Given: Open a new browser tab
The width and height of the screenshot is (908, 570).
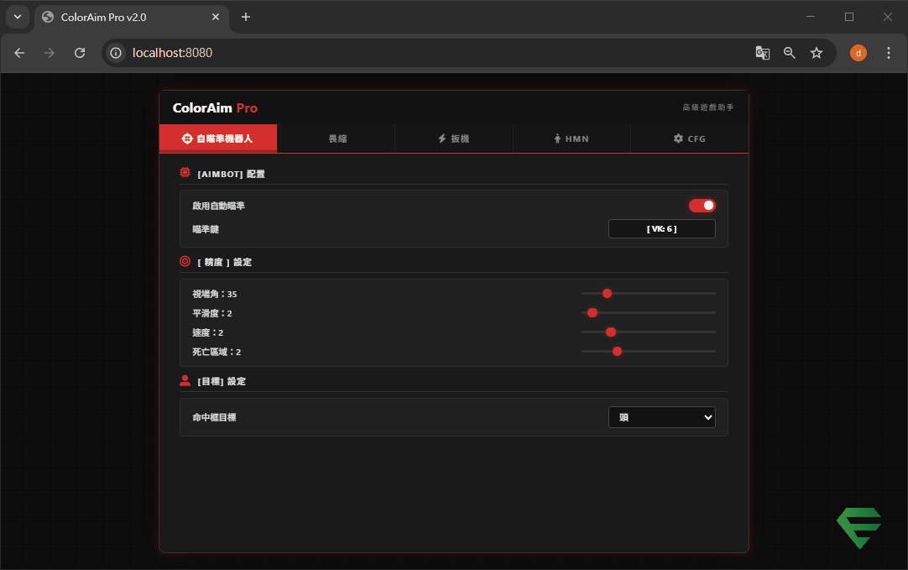Looking at the screenshot, I should point(246,17).
